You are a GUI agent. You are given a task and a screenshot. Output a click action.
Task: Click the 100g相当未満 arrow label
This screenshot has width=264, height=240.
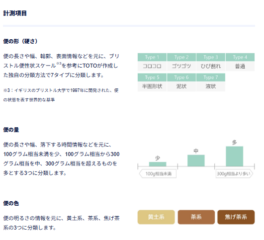(158, 174)
